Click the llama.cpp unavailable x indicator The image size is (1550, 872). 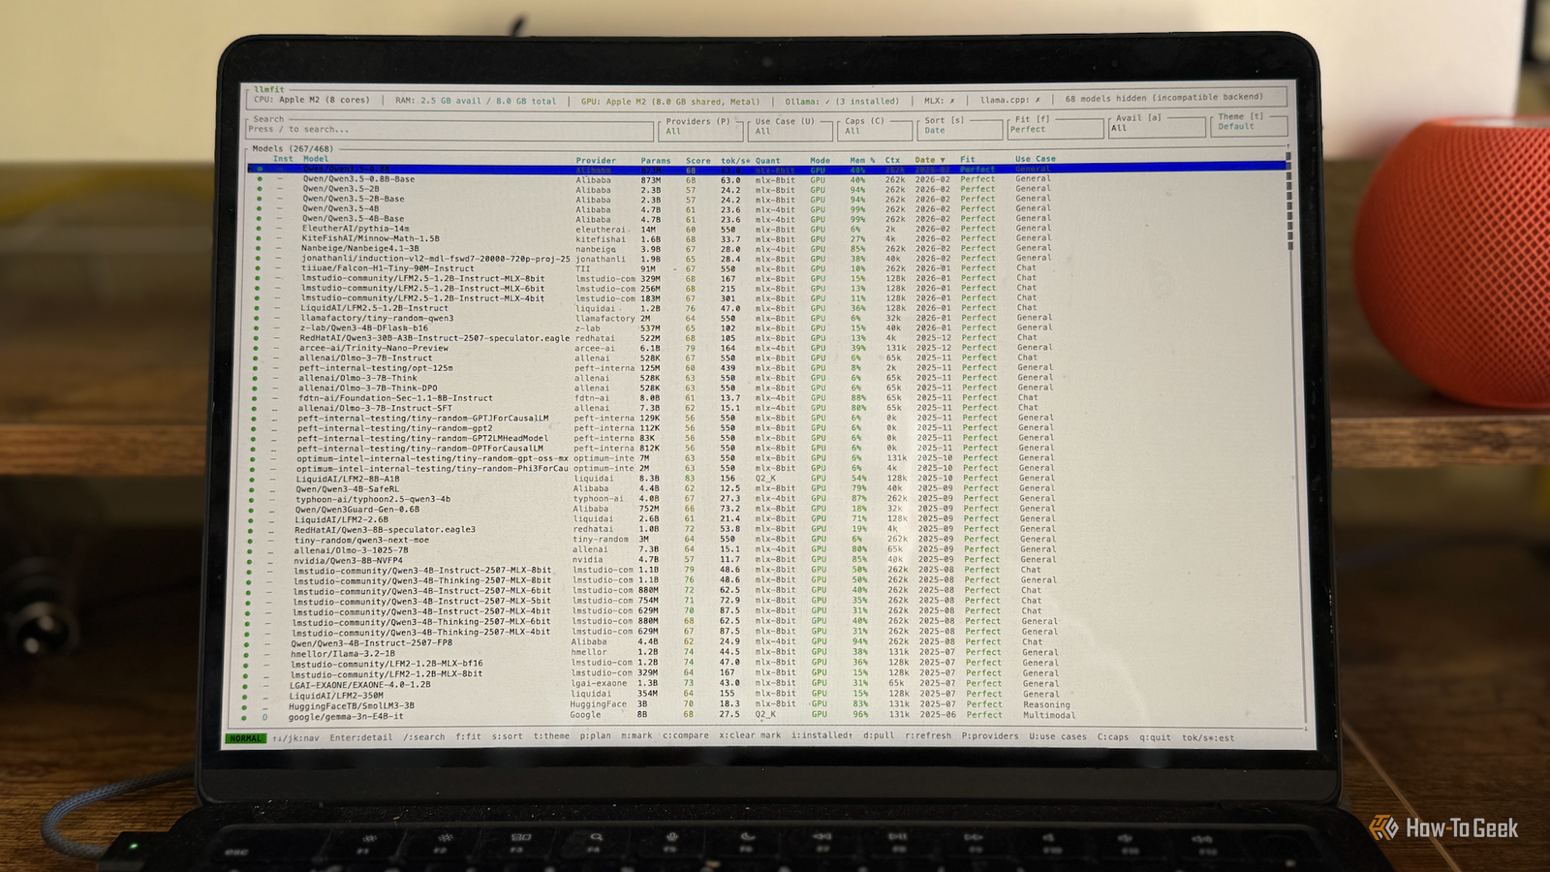[x=1038, y=100]
